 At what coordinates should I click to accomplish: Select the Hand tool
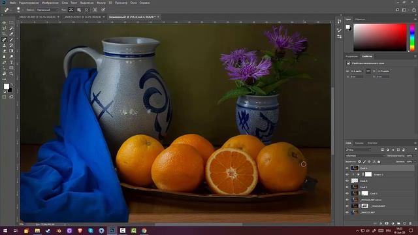click(4, 74)
